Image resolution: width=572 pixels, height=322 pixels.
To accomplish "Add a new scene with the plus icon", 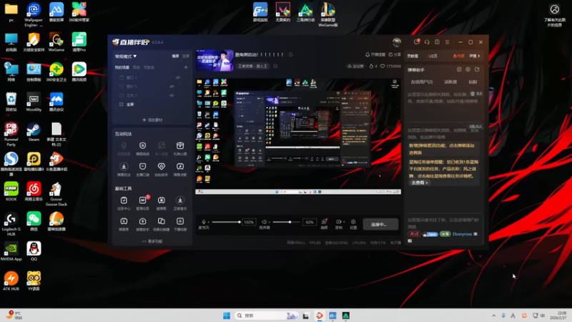I will point(186,67).
